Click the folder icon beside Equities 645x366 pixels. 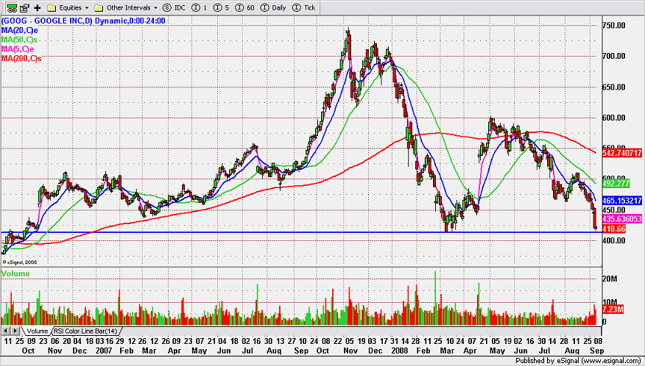52,8
